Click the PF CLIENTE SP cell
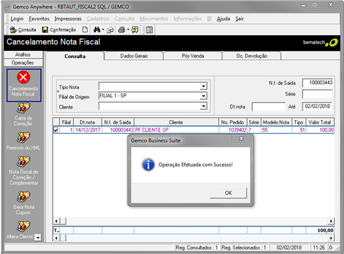344x254 pixels. (176, 130)
